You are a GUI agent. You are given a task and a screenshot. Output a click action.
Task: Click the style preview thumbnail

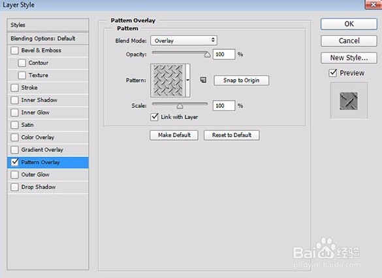pyautogui.click(x=349, y=101)
